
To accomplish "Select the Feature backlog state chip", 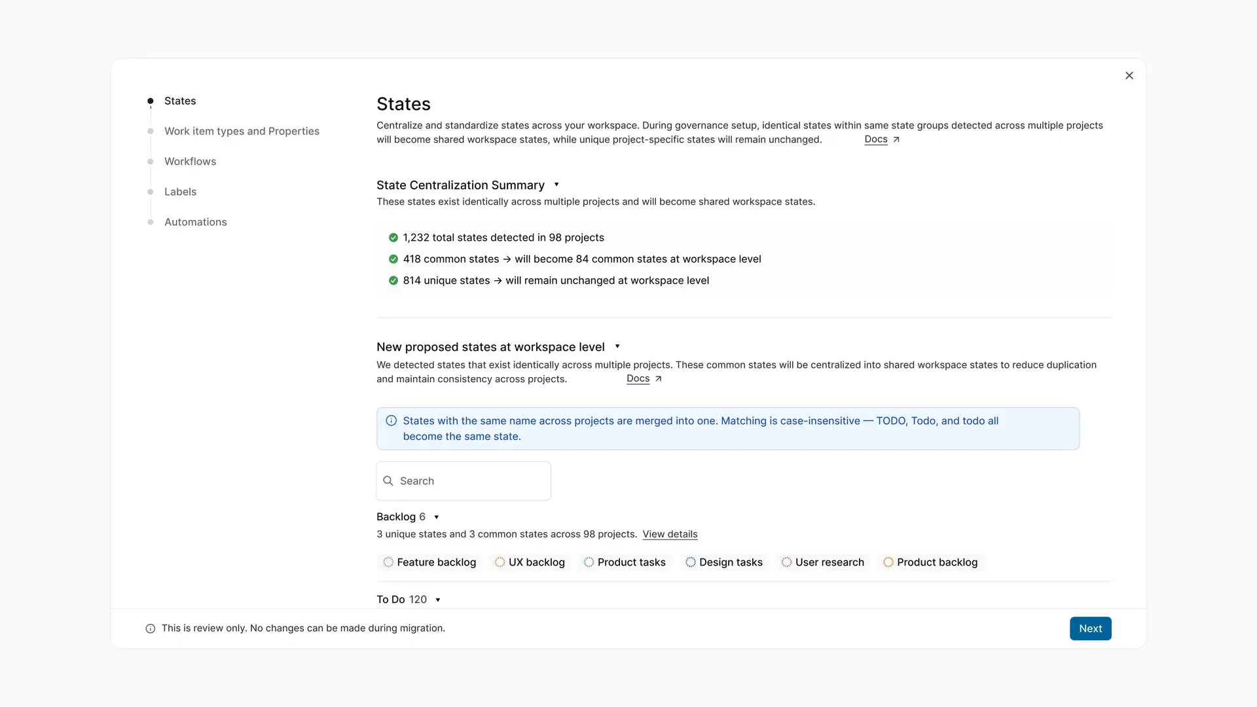I will 429,562.
